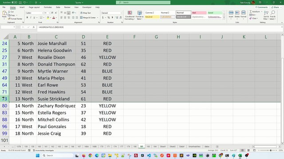Apply the Good cell style
The height and width of the screenshot is (159, 284).
click(215, 13)
